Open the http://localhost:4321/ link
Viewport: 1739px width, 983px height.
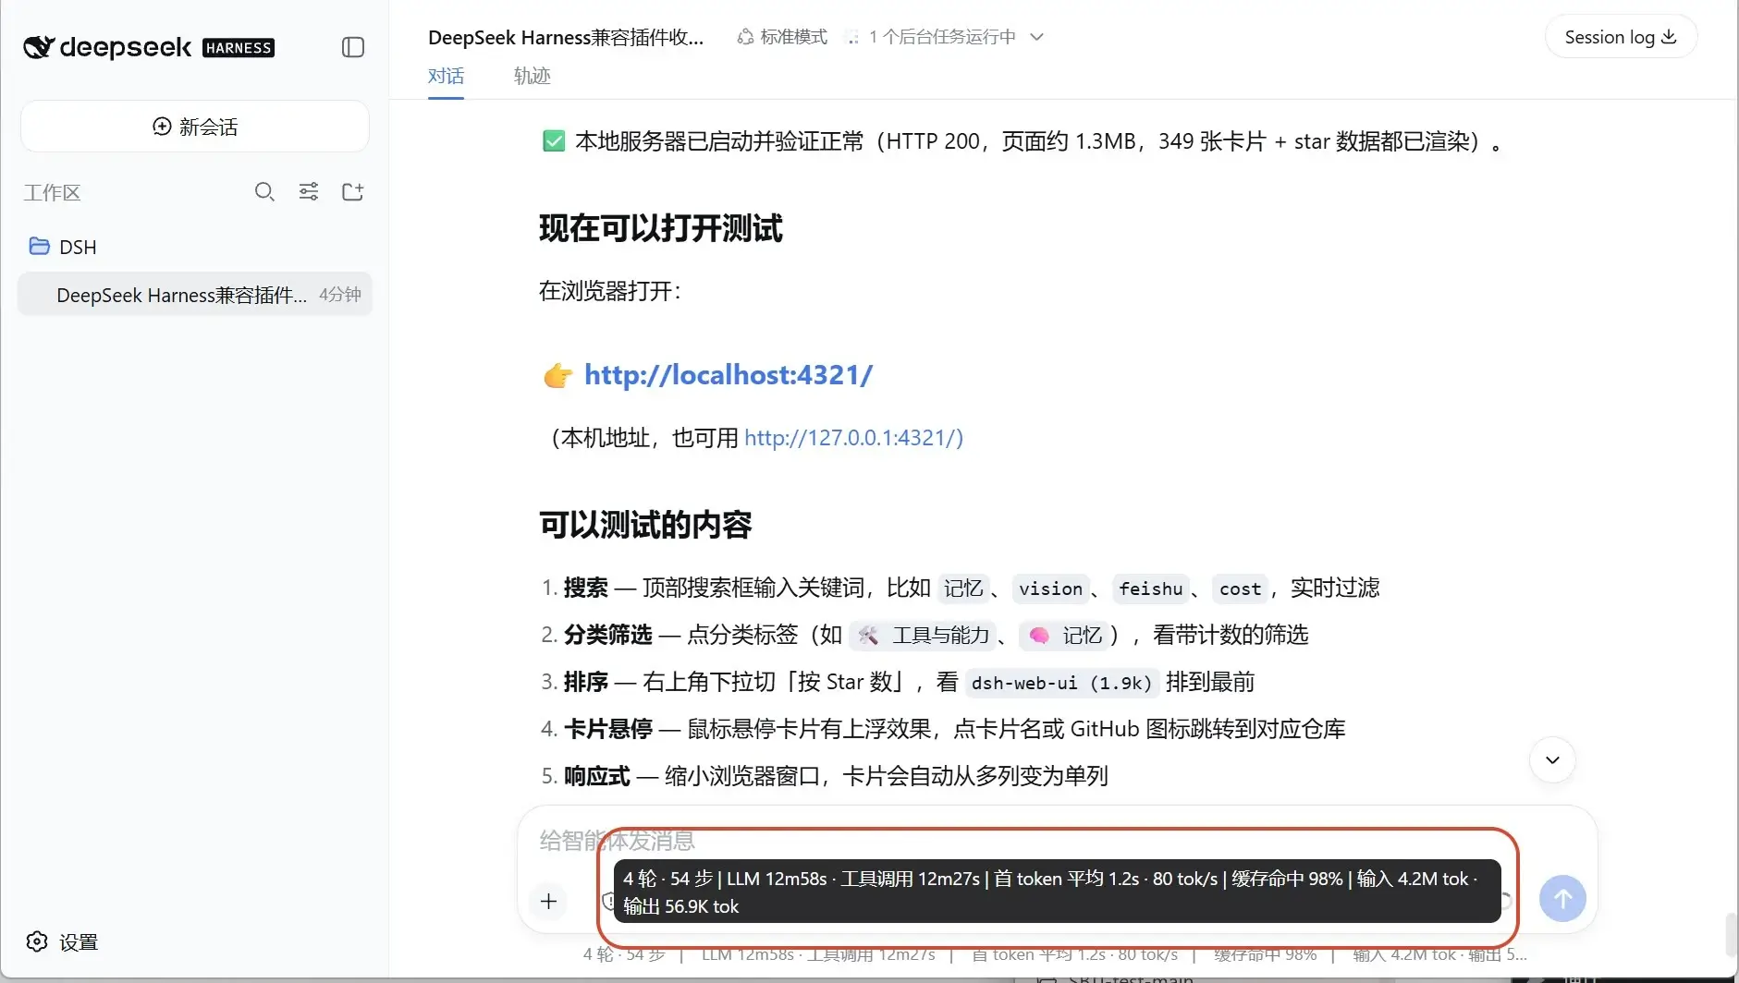coord(729,375)
